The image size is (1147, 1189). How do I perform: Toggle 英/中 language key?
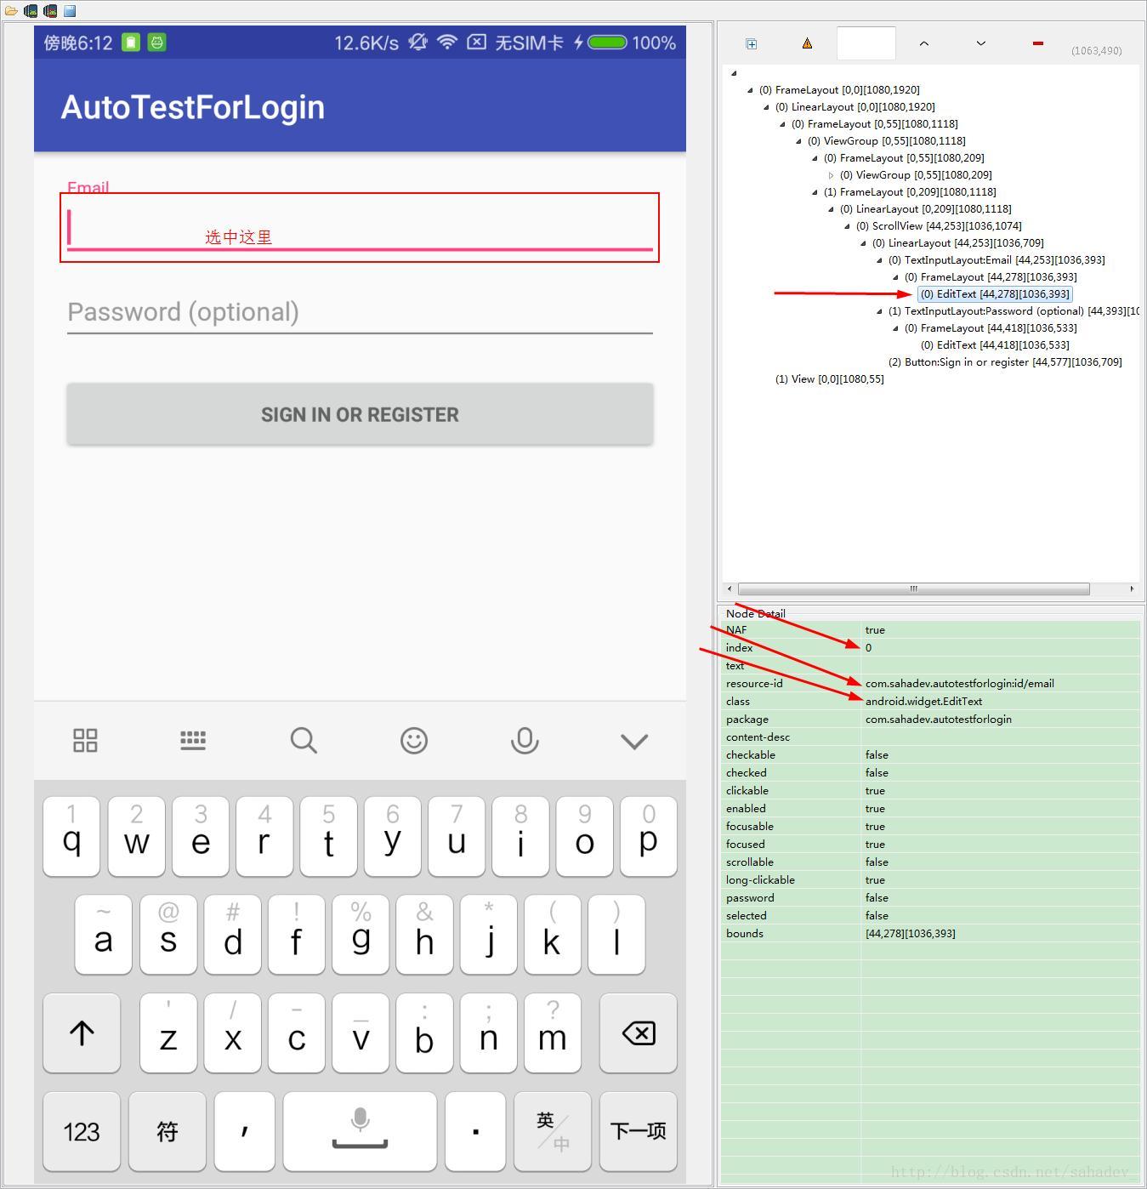[x=553, y=1131]
